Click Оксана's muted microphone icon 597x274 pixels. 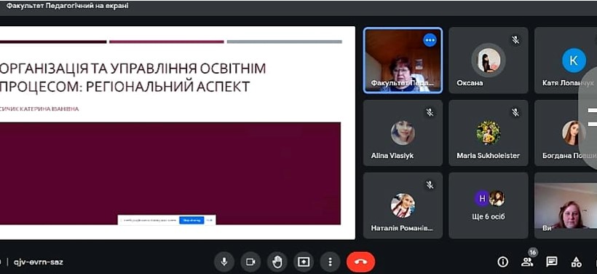pos(515,39)
